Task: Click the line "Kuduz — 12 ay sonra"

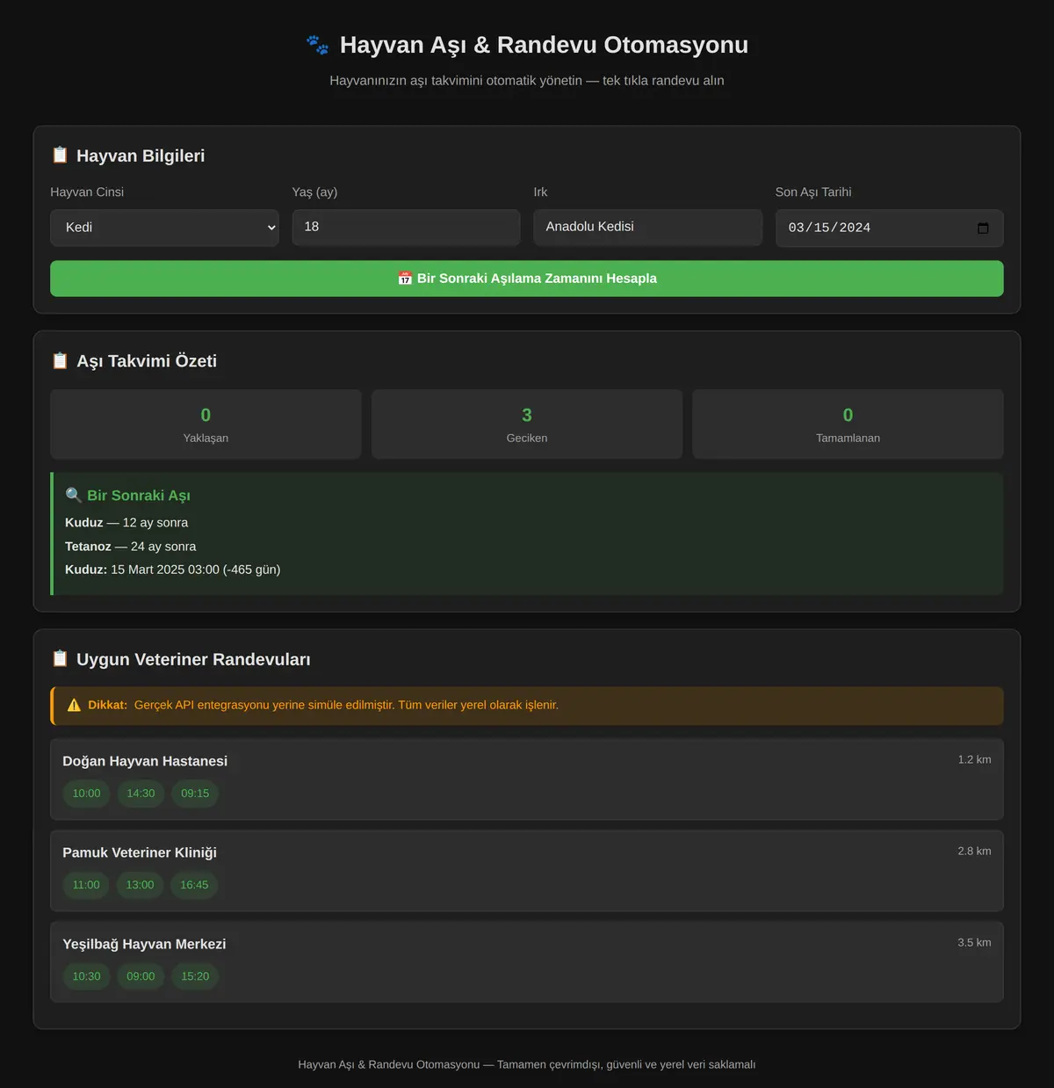Action: pos(126,523)
